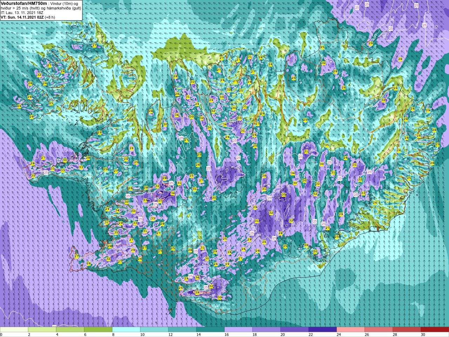Click the 'IT: Lau. 13. 11. 2021 18Z' line

tap(22, 12)
